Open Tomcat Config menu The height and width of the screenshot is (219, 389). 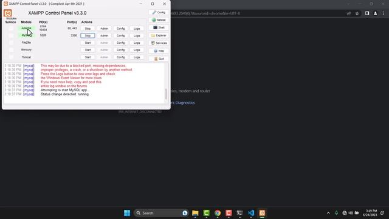pyautogui.click(x=120, y=57)
